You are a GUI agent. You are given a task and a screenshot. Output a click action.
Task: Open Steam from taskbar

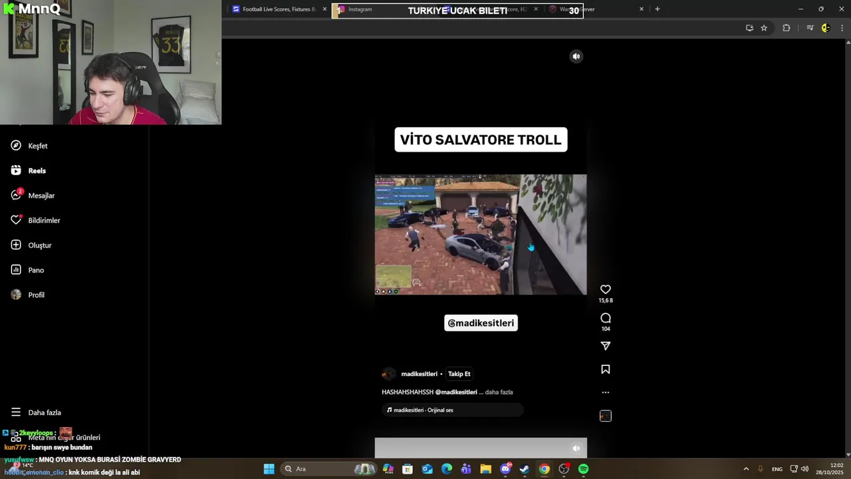[525, 469]
